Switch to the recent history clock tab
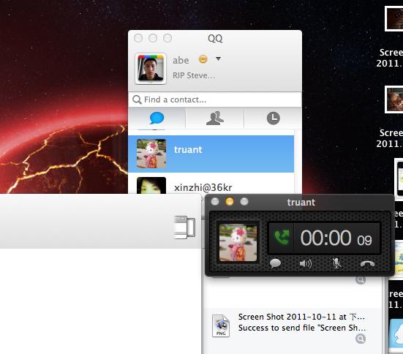The height and width of the screenshot is (354, 403). point(273,118)
